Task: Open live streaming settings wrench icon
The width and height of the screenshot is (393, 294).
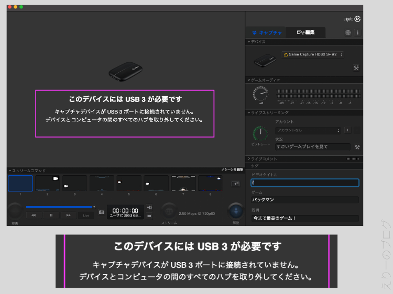Action: tap(357, 147)
